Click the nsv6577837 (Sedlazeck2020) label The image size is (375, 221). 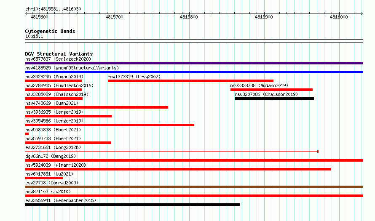(58, 59)
